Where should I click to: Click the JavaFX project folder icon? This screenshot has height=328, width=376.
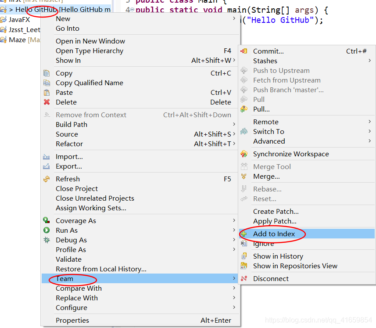point(4,20)
